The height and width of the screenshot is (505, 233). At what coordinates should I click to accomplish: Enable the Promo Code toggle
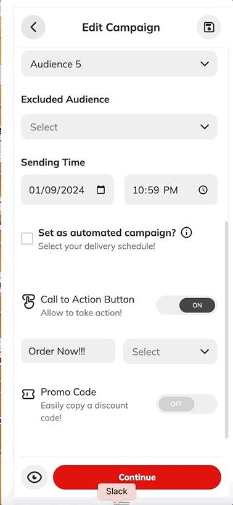(x=187, y=404)
